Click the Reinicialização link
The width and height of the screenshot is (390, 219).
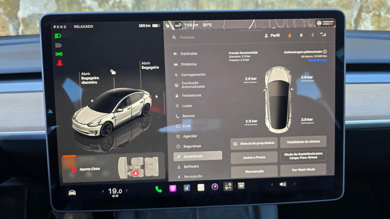(318, 60)
